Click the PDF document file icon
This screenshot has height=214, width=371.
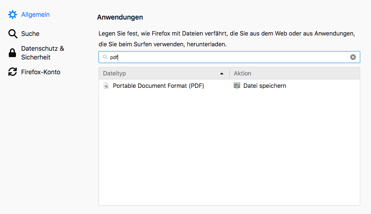106,86
